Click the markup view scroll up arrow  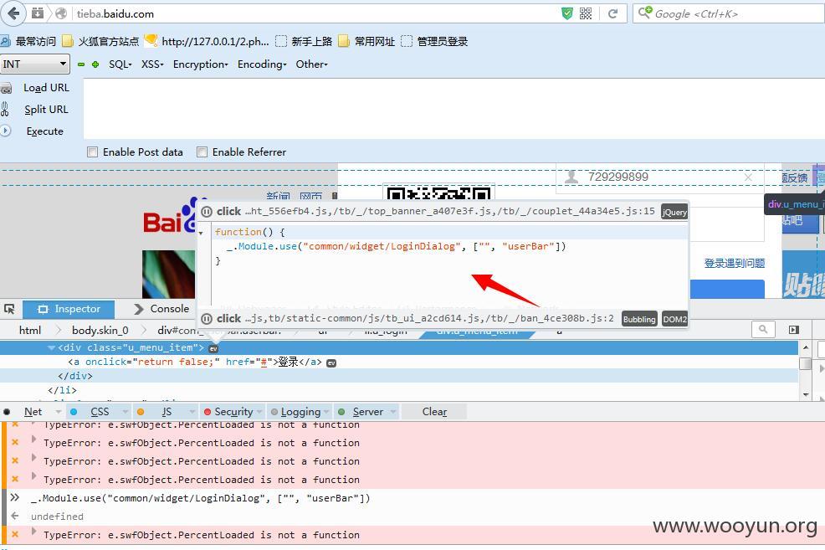coord(806,347)
